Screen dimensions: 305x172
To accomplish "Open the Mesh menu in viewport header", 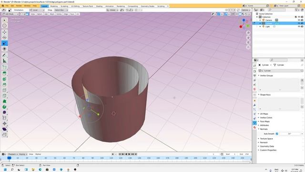I will click(52, 14).
